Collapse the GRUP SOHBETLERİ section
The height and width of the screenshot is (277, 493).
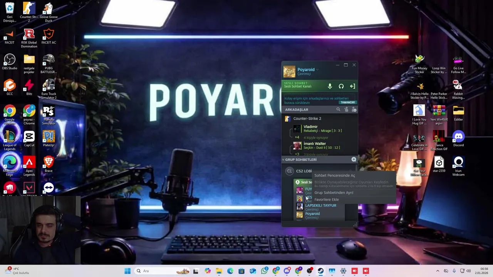coord(283,160)
